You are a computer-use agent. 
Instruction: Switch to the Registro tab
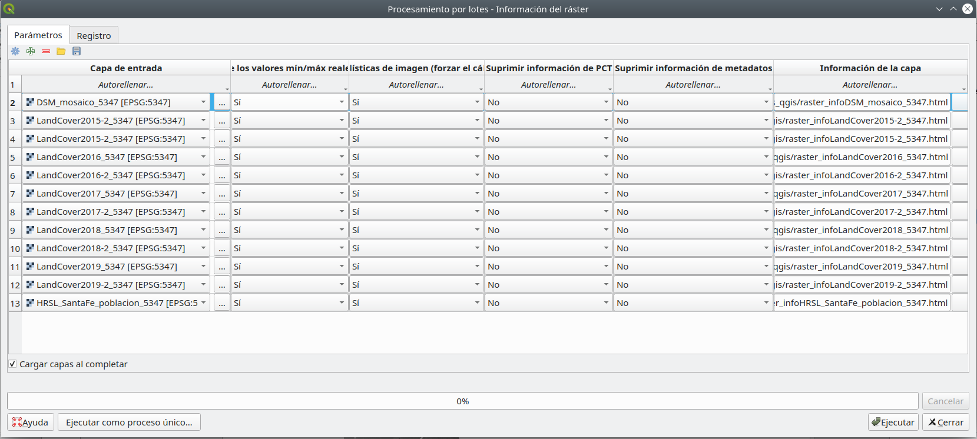click(x=94, y=35)
